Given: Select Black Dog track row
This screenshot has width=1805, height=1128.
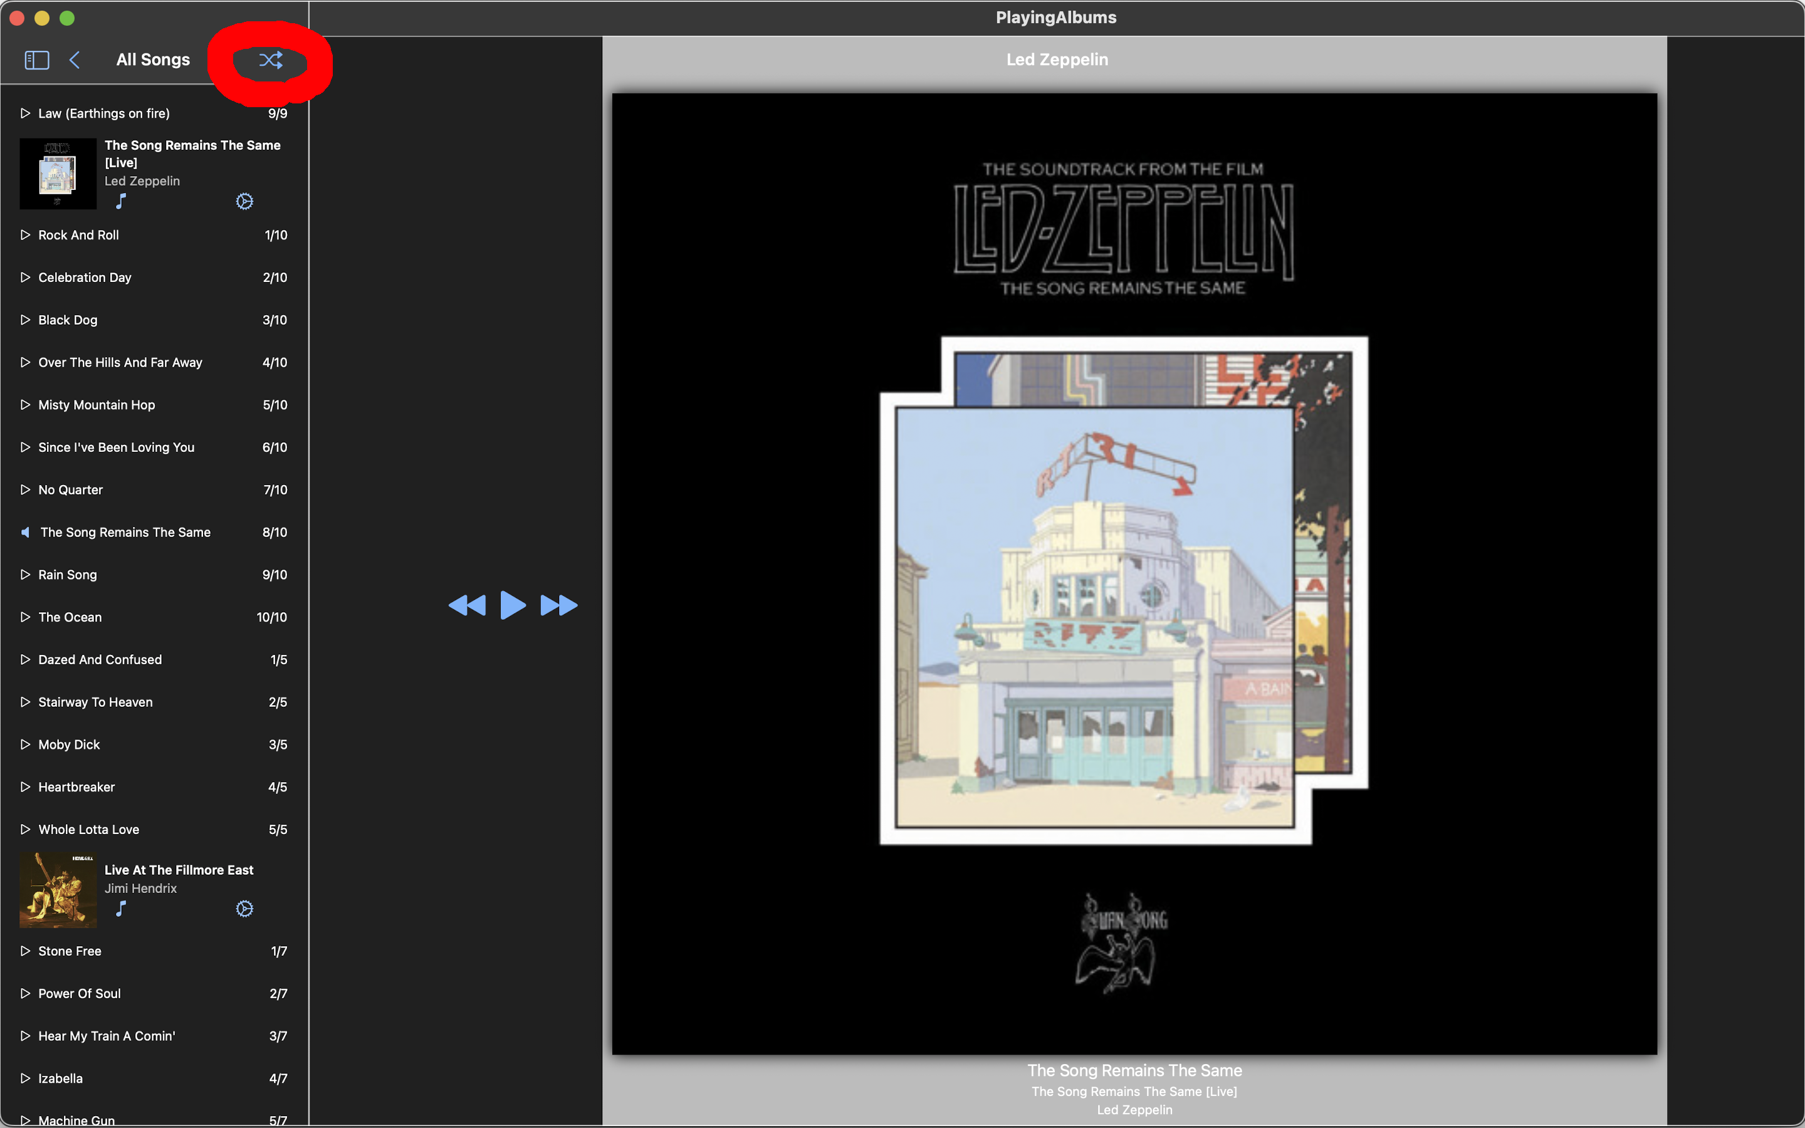Looking at the screenshot, I should [68, 320].
